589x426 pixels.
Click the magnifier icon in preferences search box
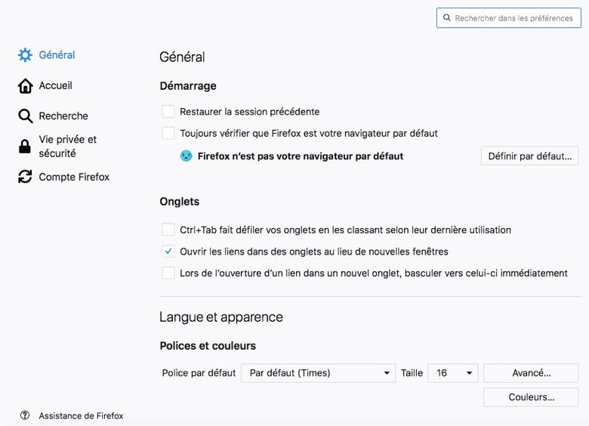(446, 17)
